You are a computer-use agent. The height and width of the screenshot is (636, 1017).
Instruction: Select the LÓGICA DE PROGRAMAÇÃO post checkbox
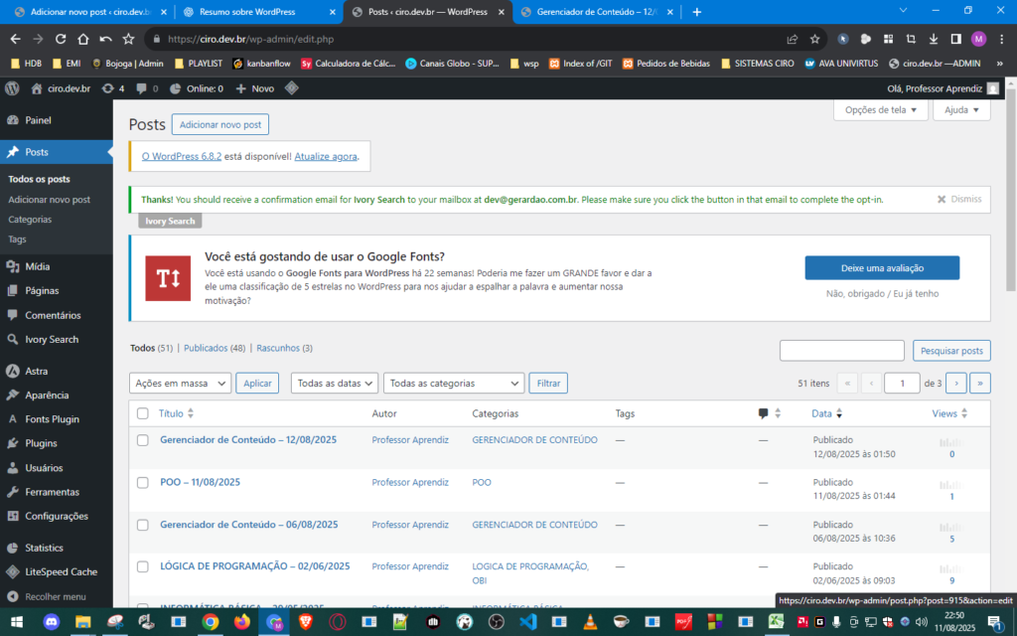[x=143, y=566]
